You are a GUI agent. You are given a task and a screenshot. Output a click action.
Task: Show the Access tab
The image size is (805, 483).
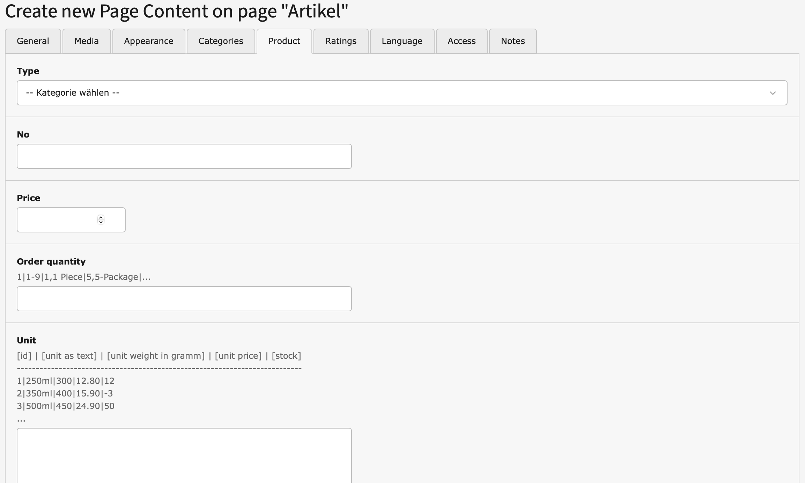pos(461,41)
